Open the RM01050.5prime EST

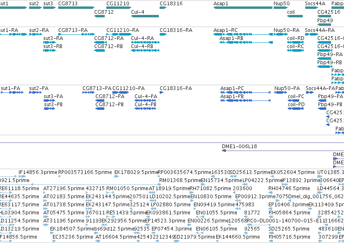111,193
